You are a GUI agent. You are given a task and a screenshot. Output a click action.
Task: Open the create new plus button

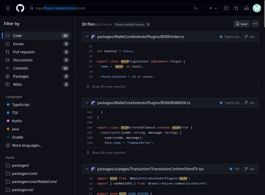pos(213,8)
